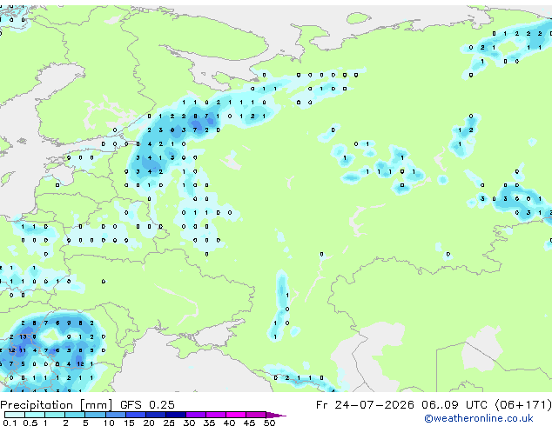This screenshot has height=426, width=552.
Task: Select the purple swatch between 30 and 35
Action: [196, 415]
